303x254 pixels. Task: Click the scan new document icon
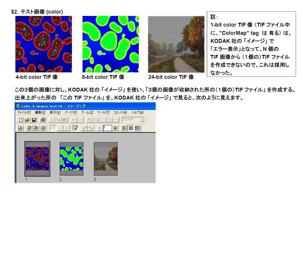click(x=20, y=128)
